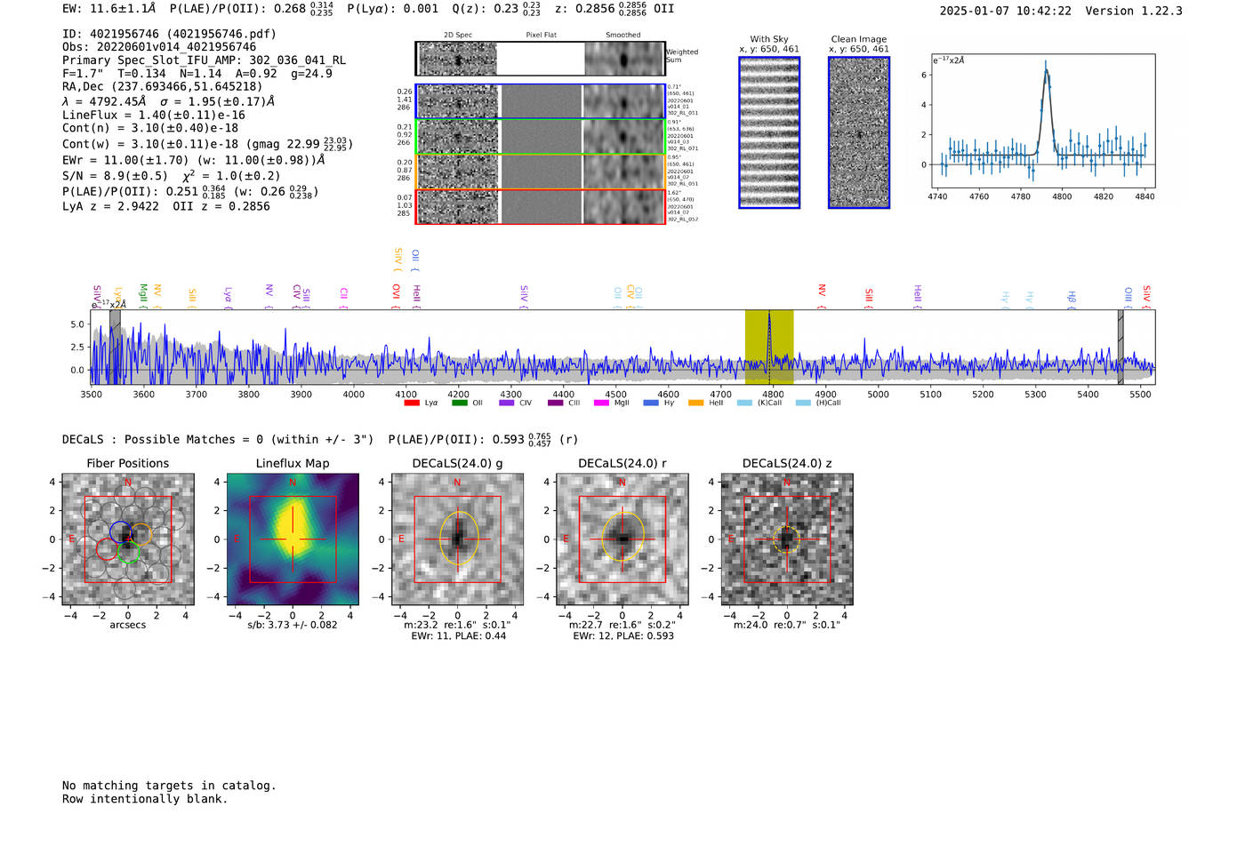1245x847 pixels.
Task: Click the 'ID: 4021956746 (4021956746.pdf)' line
Action: coord(170,34)
